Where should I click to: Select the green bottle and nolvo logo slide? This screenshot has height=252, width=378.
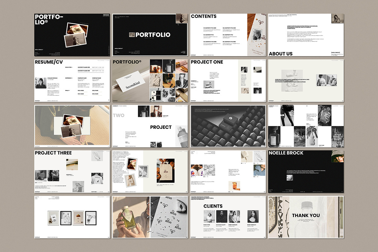(x=150, y=217)
